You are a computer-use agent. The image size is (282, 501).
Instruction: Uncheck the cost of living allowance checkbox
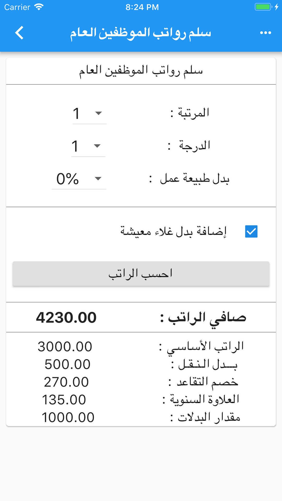coord(251,231)
